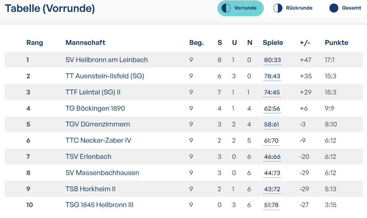Click the Punkte column header
The height and width of the screenshot is (218, 367).
coord(336,43)
